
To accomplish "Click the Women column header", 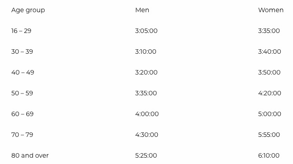I will 271,10.
